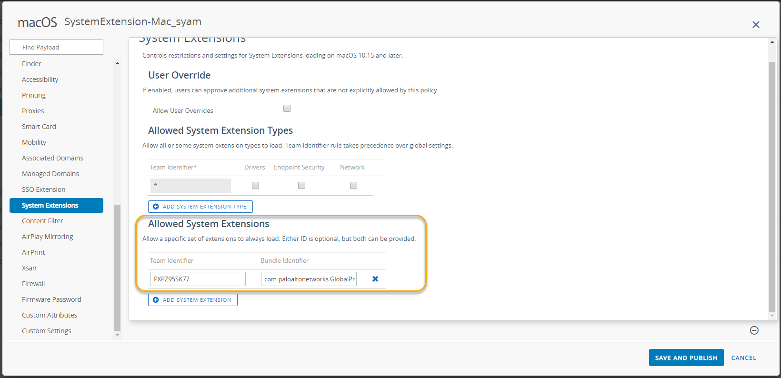781x378 pixels.
Task: Click the minus icon to remove payload
Action: pyautogui.click(x=754, y=330)
